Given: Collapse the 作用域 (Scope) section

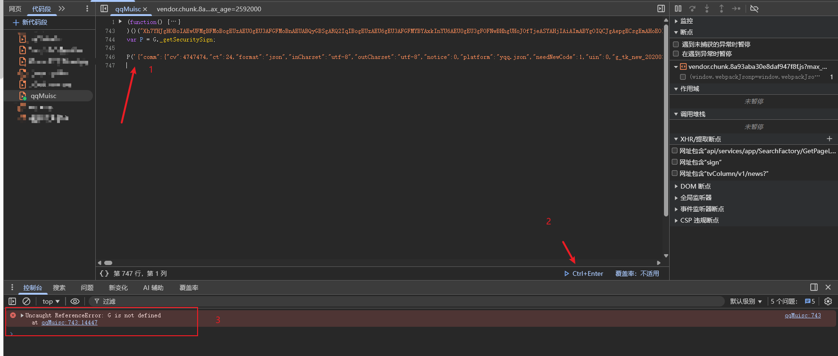Looking at the screenshot, I should coord(676,89).
